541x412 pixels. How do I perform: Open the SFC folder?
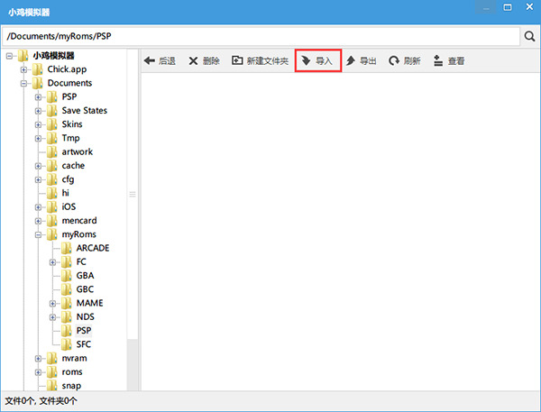(x=84, y=344)
